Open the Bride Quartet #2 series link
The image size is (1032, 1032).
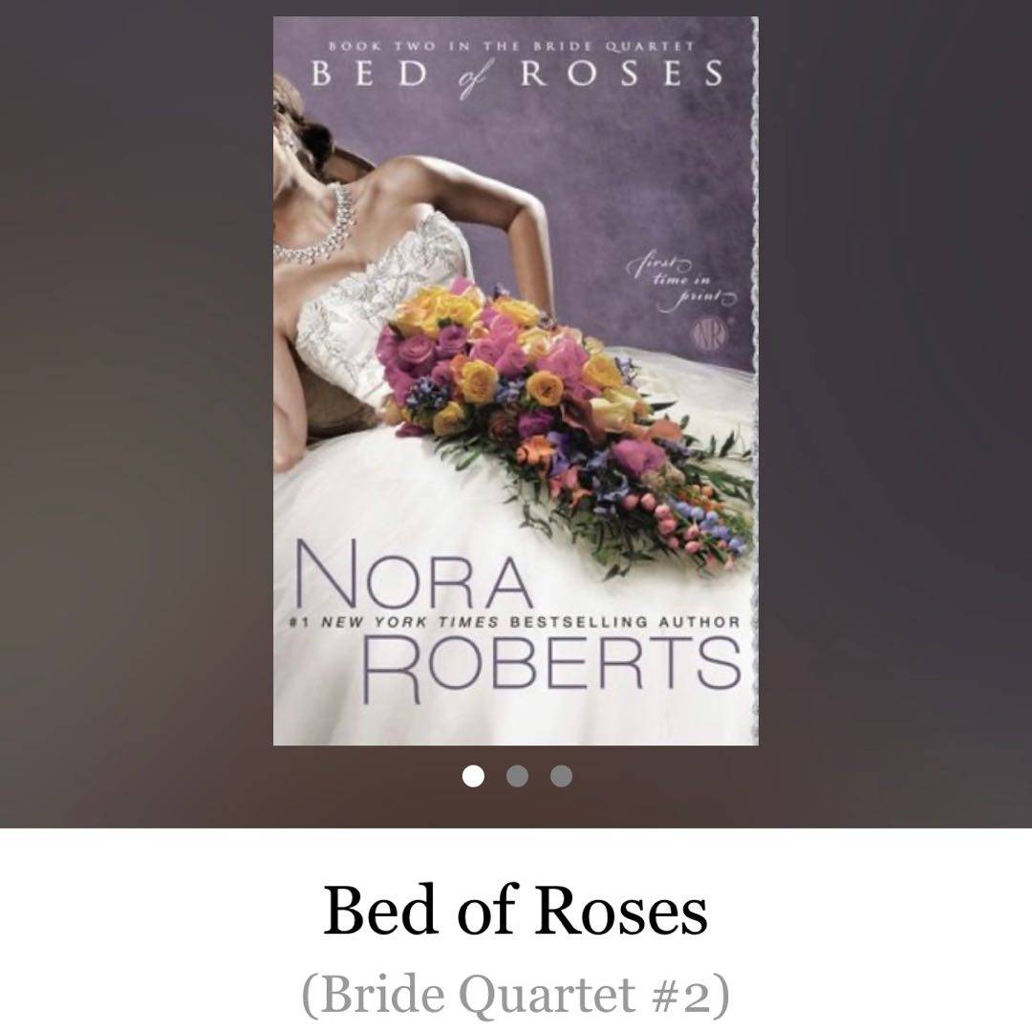click(x=515, y=994)
